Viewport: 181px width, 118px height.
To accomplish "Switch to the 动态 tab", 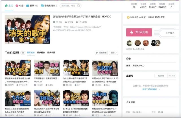I will [19, 6].
